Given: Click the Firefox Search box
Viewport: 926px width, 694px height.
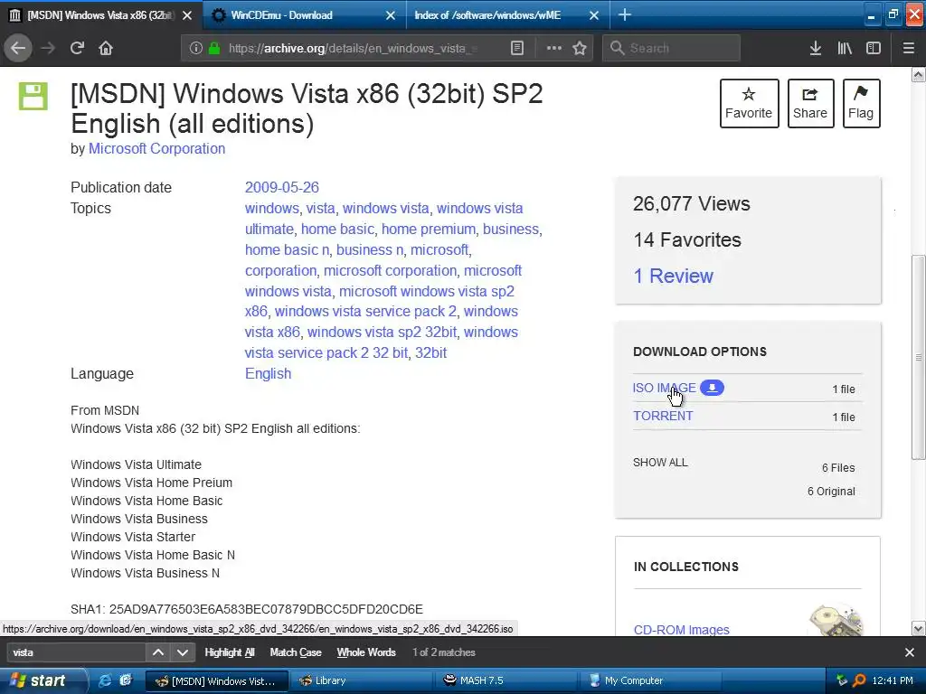Looking at the screenshot, I should coord(672,48).
